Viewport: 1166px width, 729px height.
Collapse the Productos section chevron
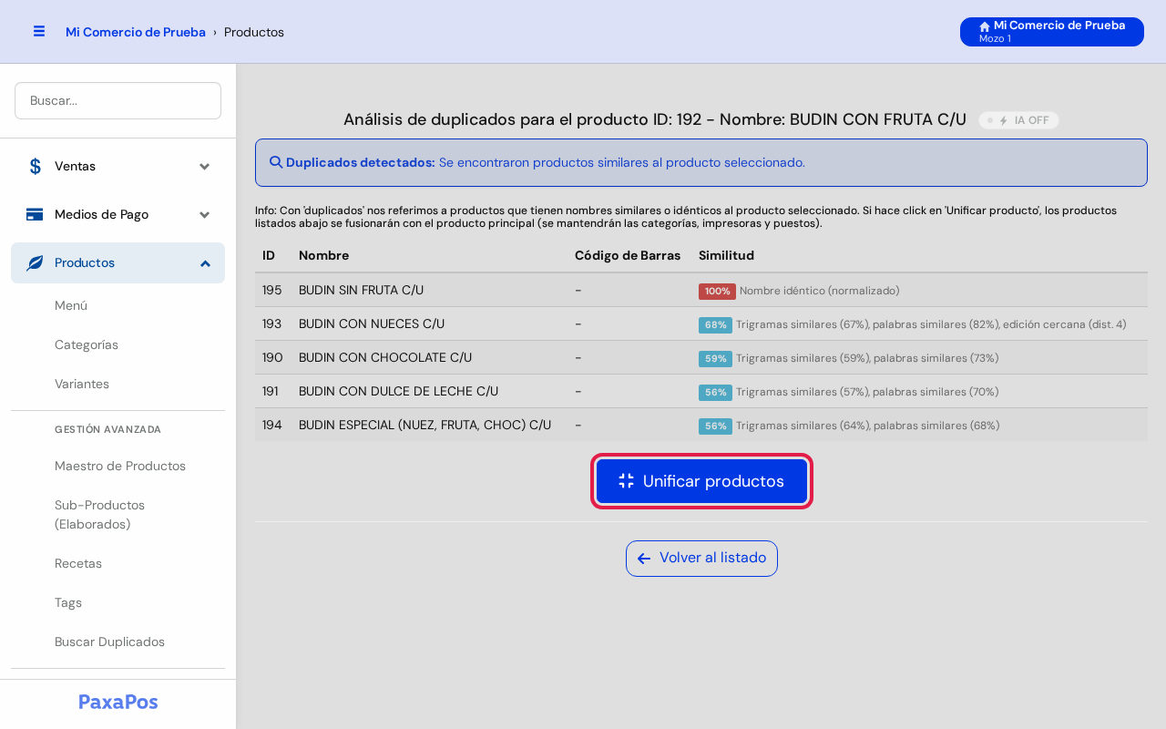(205, 262)
